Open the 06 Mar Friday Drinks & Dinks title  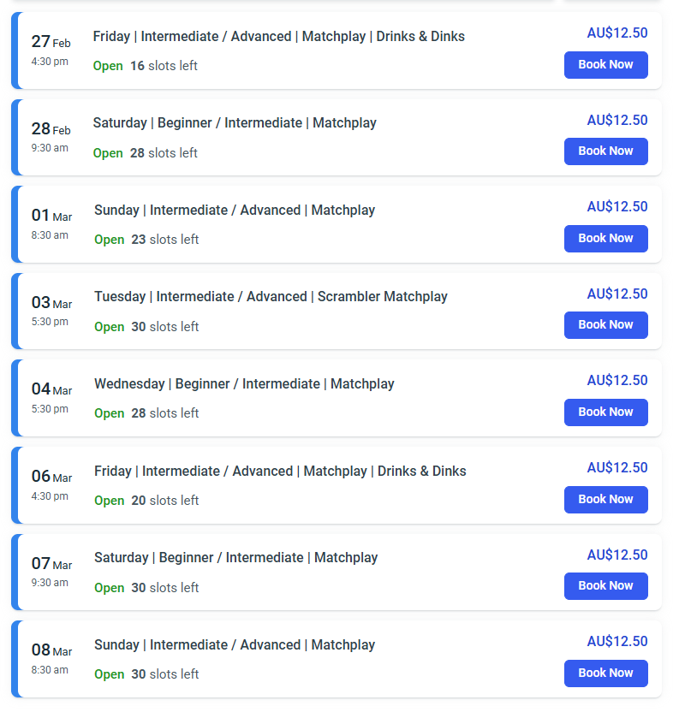(280, 471)
